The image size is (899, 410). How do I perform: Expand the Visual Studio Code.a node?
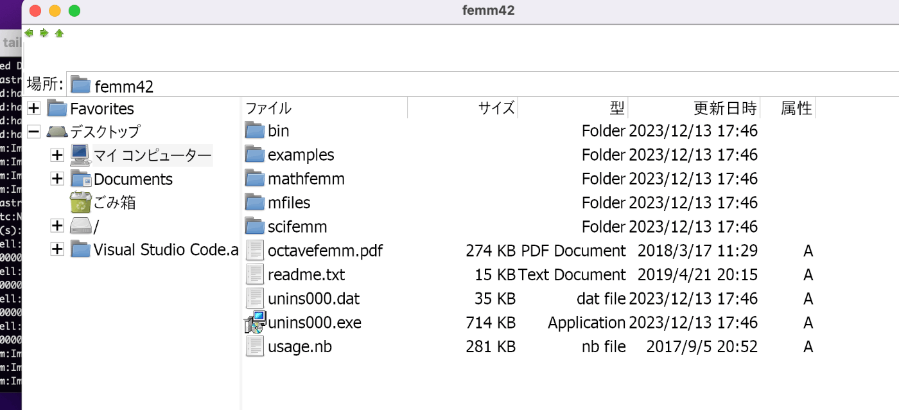coord(58,249)
